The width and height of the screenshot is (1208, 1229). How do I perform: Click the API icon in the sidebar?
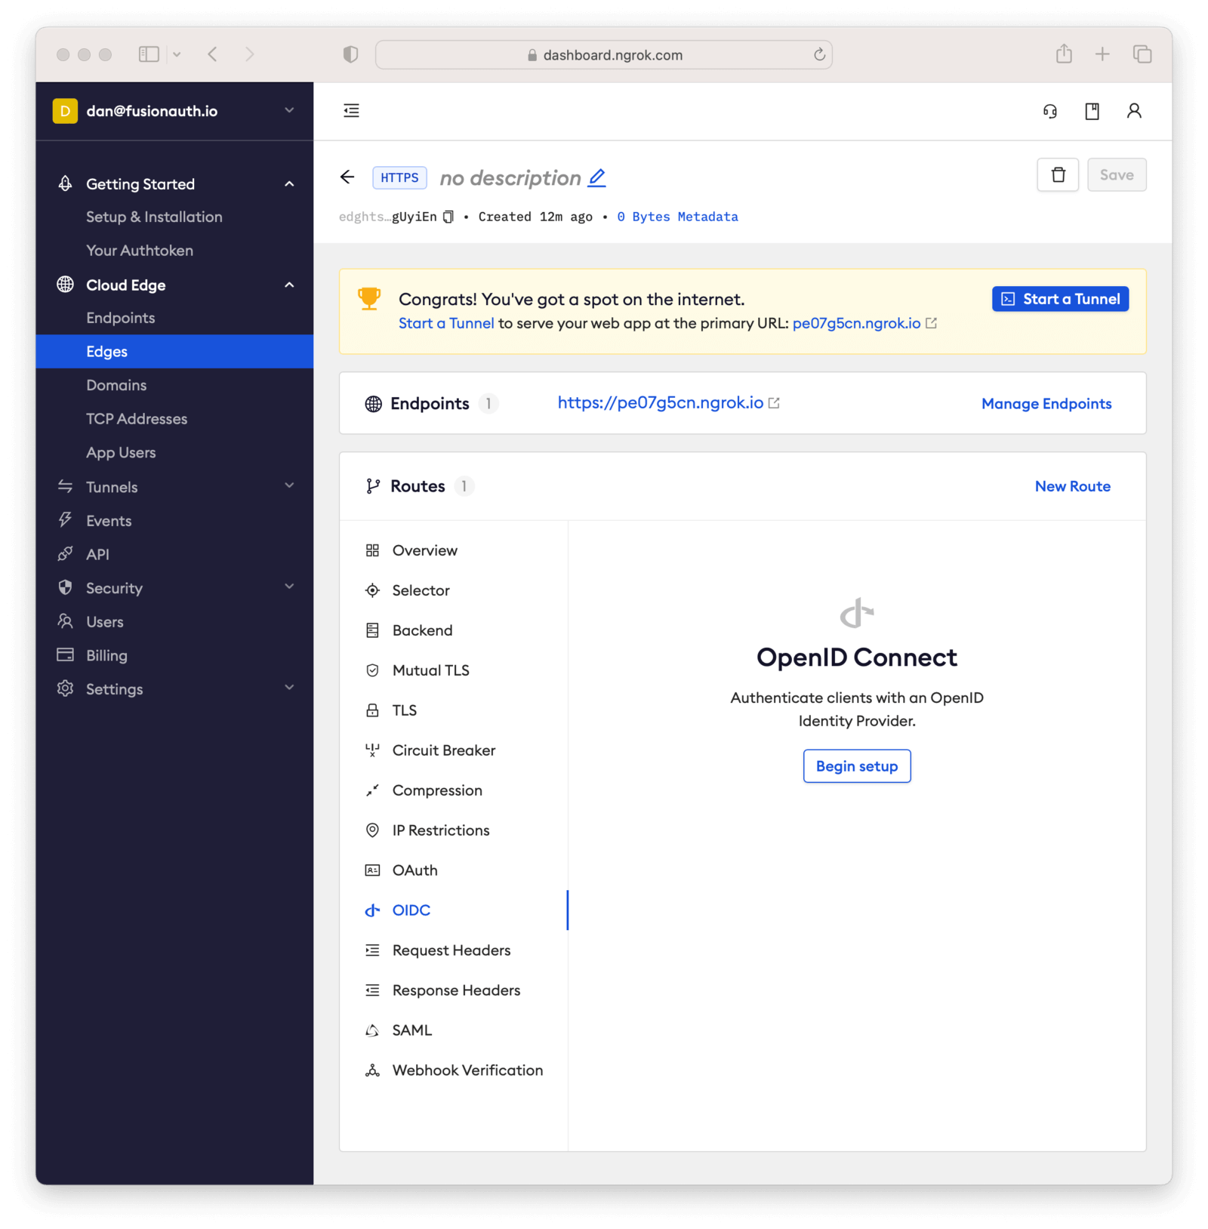(x=66, y=554)
